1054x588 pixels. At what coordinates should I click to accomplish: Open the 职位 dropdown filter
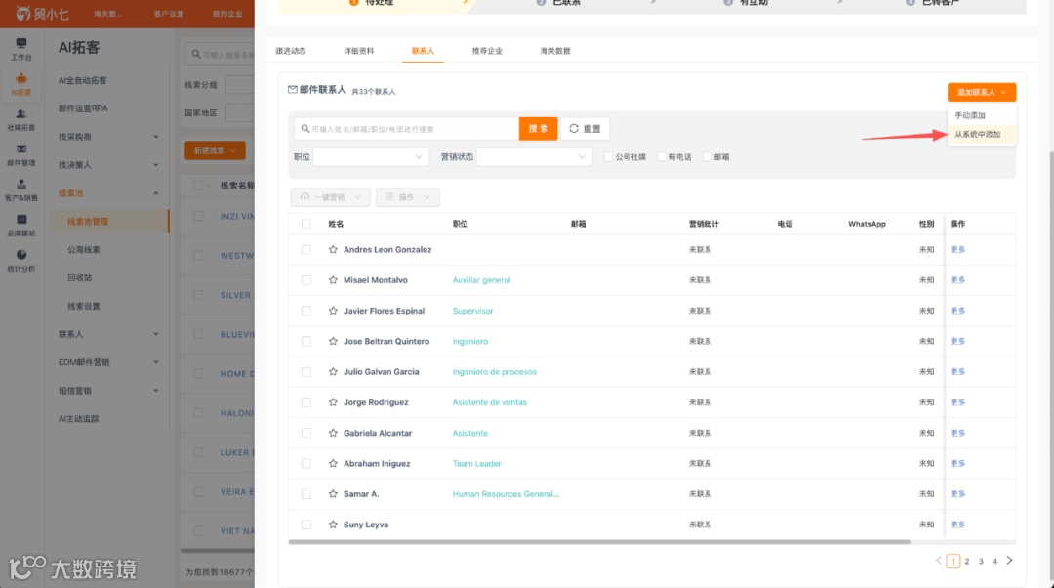371,156
